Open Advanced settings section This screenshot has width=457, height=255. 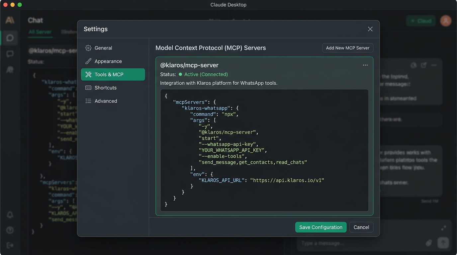point(113,101)
